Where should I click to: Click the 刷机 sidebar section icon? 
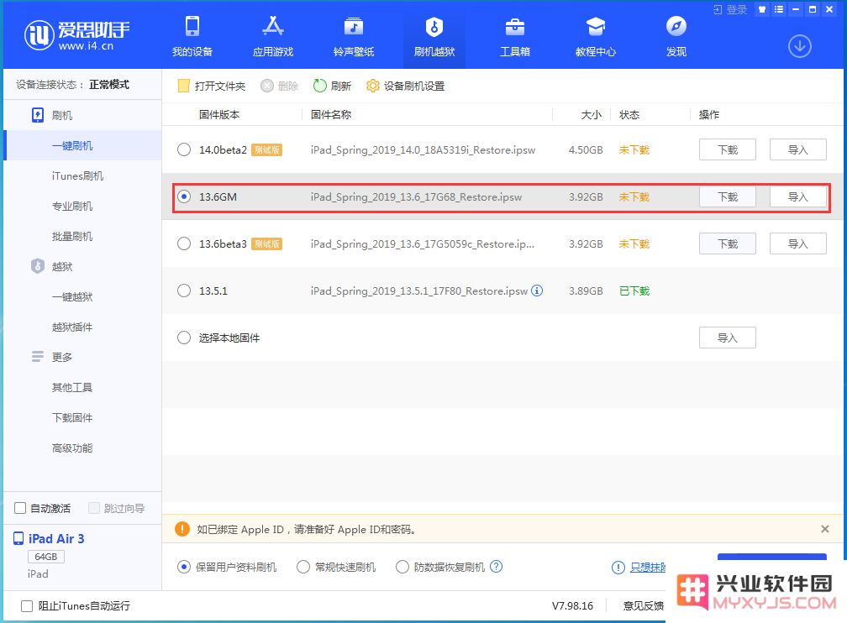coord(38,115)
